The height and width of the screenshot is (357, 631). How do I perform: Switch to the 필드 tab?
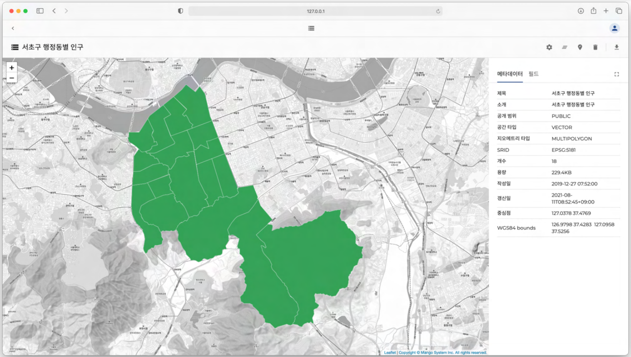point(533,74)
